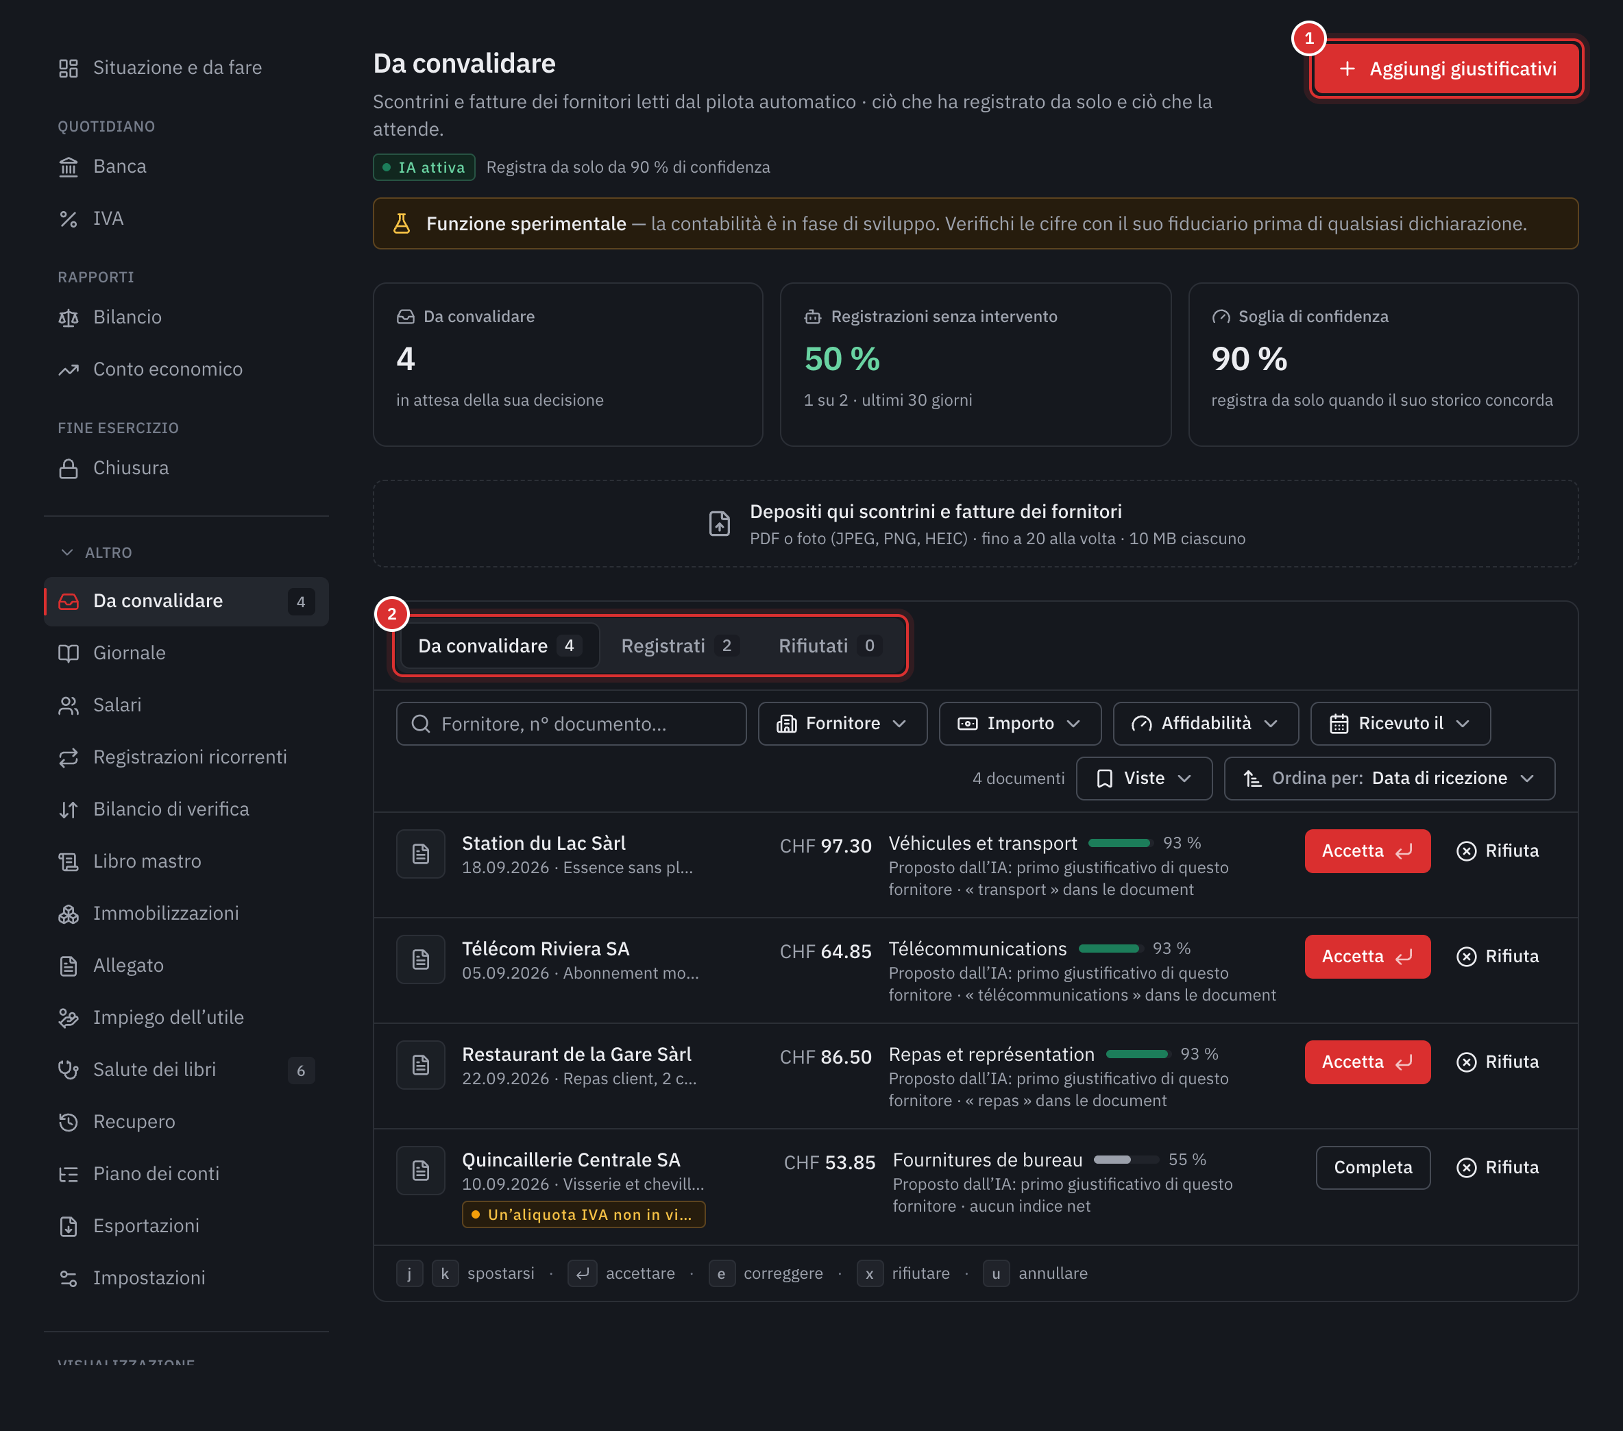Open Libro mastro in the sidebar
The width and height of the screenshot is (1623, 1431).
(186, 861)
